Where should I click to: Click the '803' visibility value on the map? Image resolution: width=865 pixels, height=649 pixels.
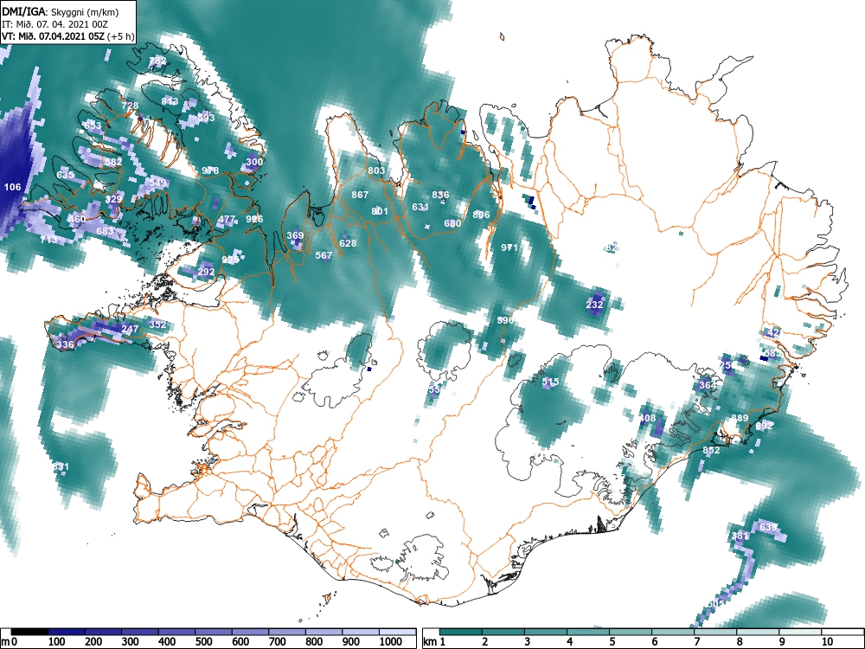376,170
